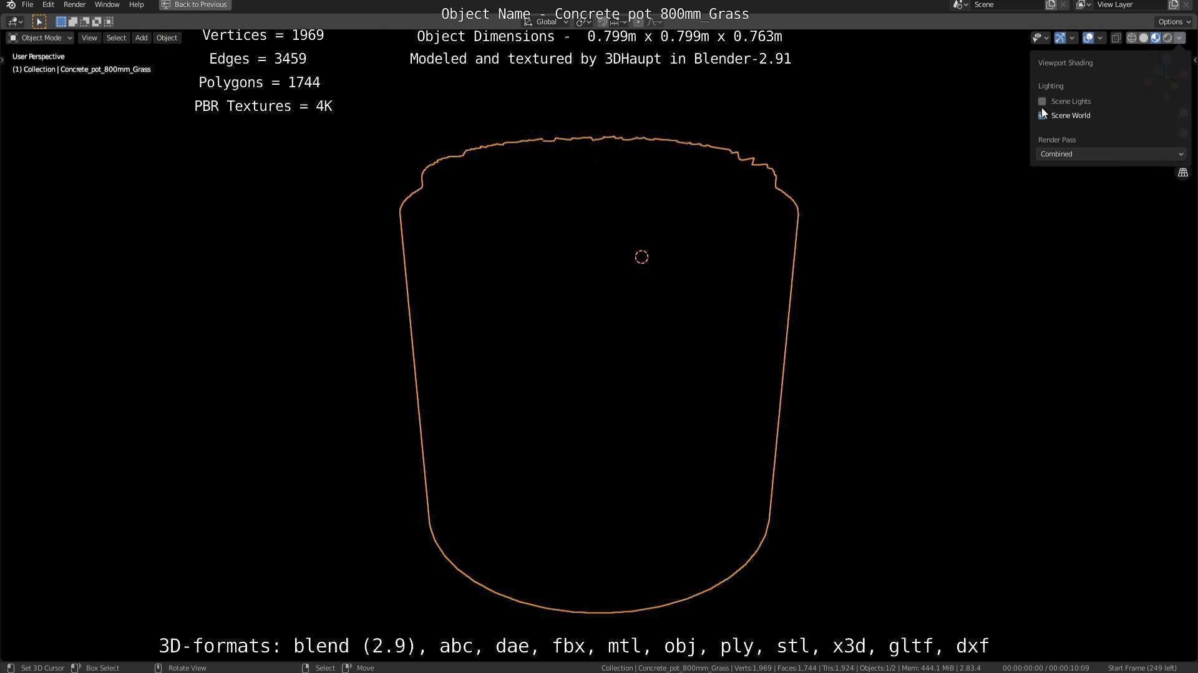Toggle viewport overlays icon
Screen dimensions: 1198x673
pyautogui.click(x=1088, y=38)
